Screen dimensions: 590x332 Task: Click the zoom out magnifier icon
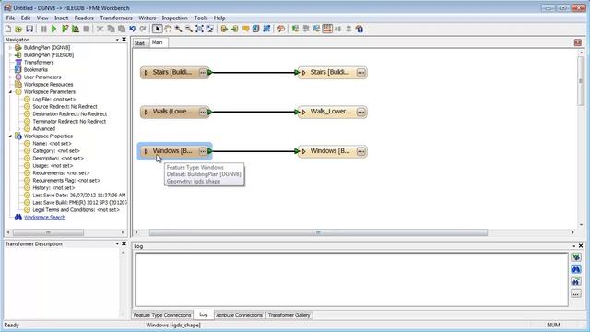click(189, 29)
